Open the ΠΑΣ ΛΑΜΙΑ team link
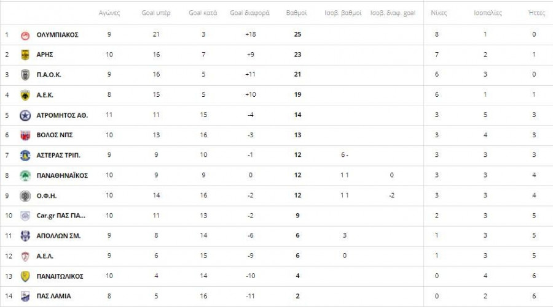 53,296
